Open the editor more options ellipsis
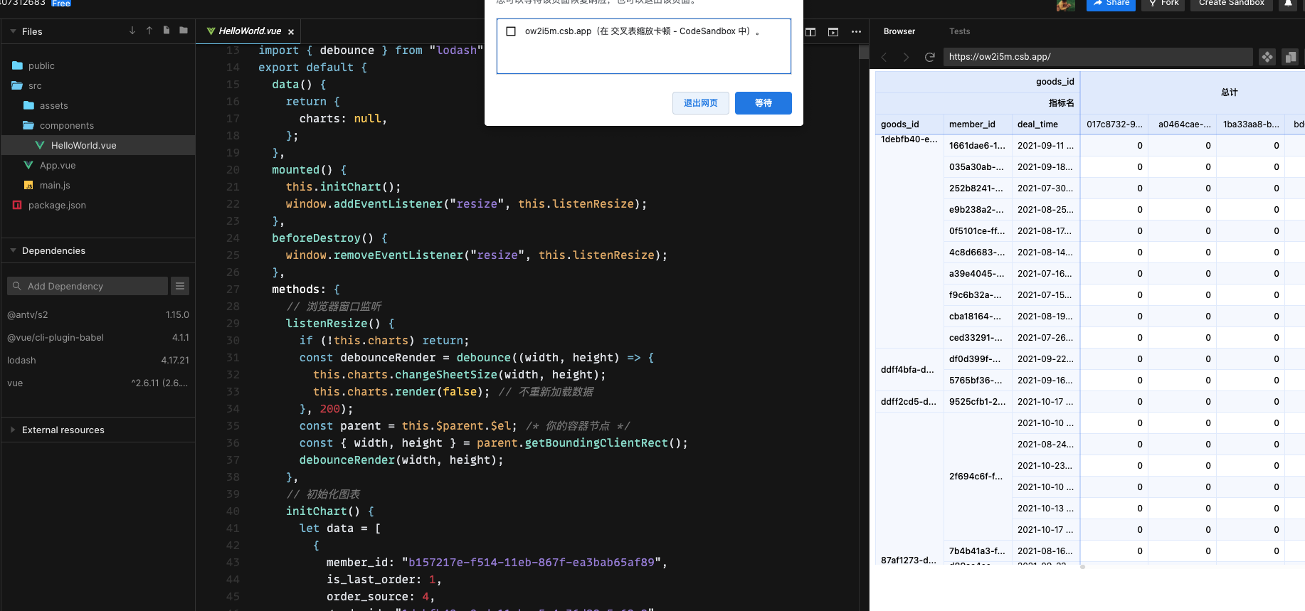 (856, 31)
